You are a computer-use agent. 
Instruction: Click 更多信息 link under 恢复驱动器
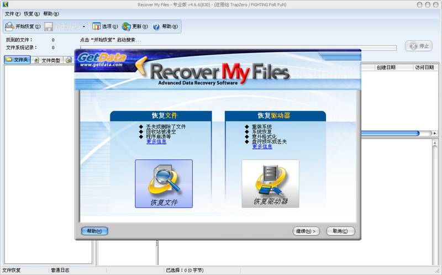pyautogui.click(x=262, y=146)
